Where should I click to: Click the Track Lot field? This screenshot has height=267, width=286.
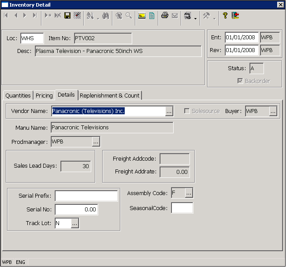coord(63,223)
